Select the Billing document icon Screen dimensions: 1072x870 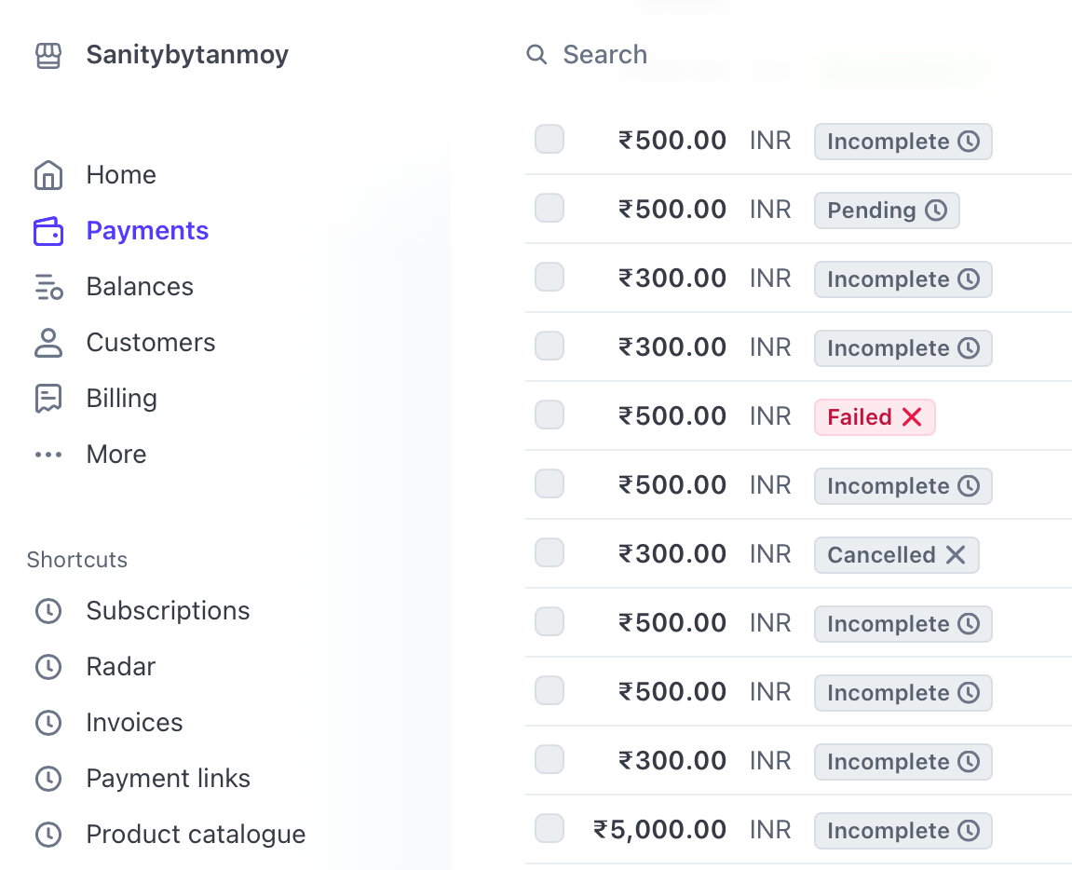(x=47, y=398)
